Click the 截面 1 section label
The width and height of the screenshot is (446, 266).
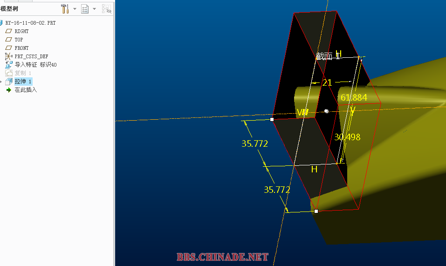328,56
